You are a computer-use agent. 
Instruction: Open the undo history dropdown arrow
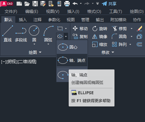[x=81, y=4]
